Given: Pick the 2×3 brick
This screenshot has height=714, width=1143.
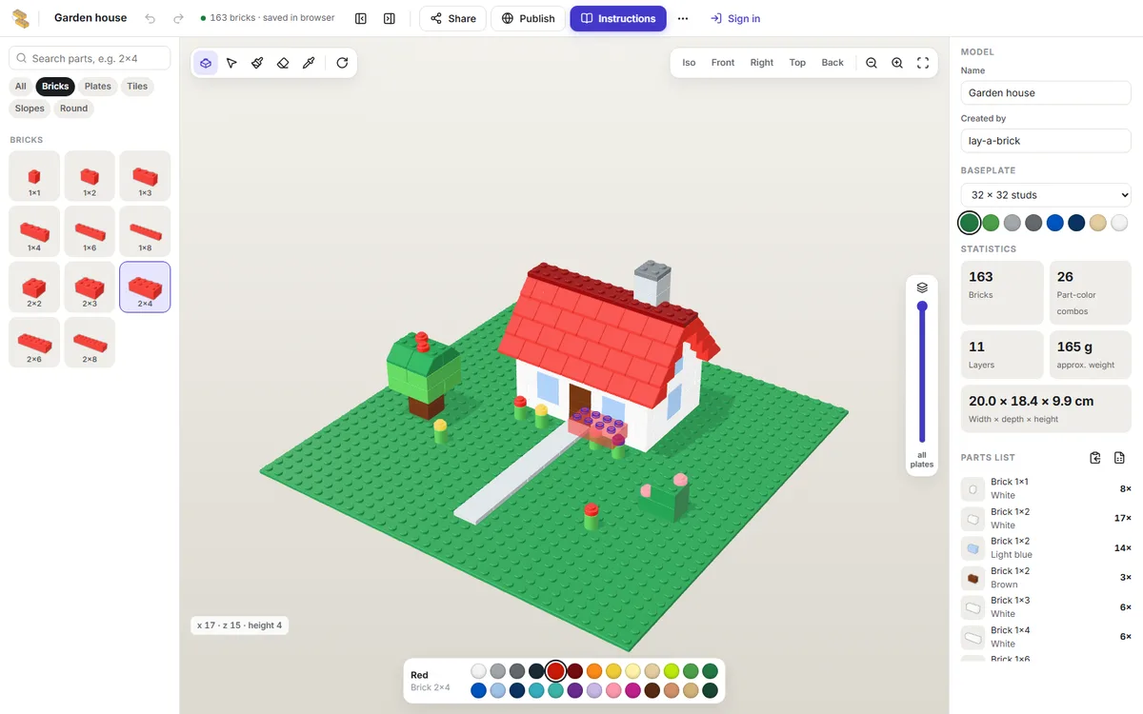Looking at the screenshot, I should 90,287.
